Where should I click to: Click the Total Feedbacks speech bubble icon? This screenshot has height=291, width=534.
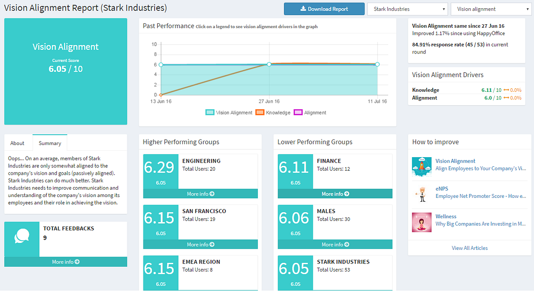tap(22, 236)
